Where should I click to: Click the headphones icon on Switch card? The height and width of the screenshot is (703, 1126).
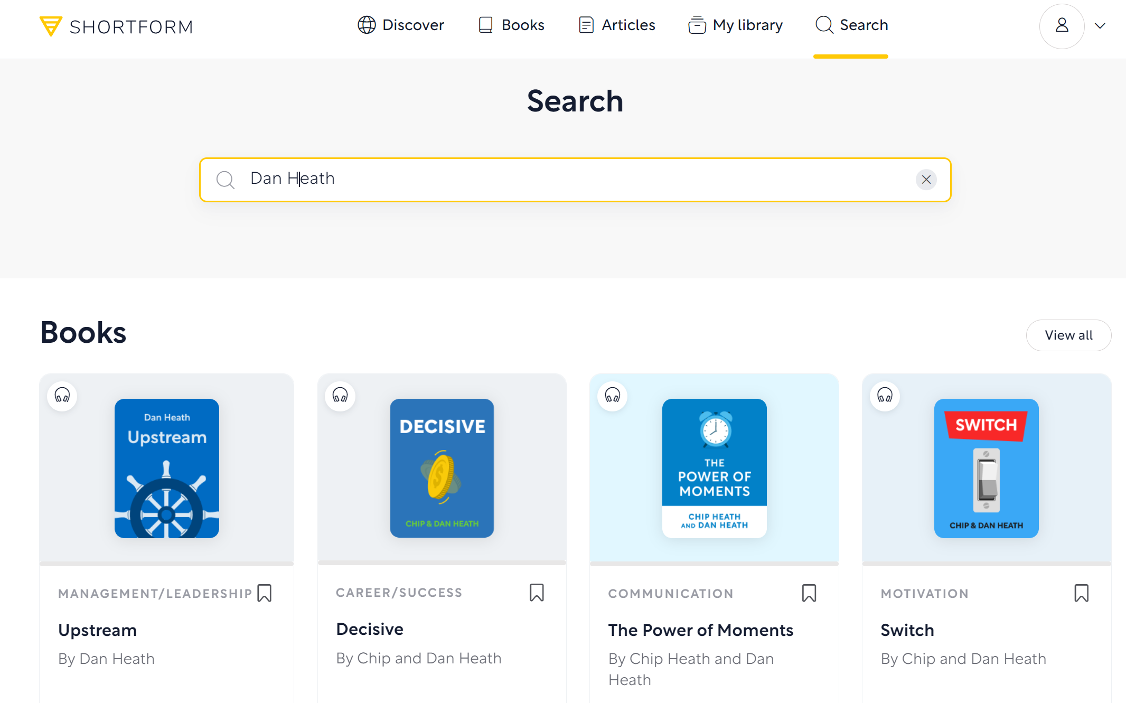point(885,396)
